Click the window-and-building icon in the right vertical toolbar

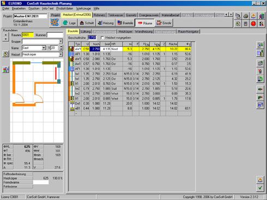coord(260,53)
